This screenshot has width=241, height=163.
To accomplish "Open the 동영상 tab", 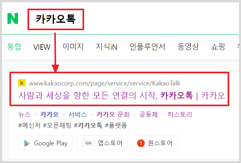I will pyautogui.click(x=188, y=47).
